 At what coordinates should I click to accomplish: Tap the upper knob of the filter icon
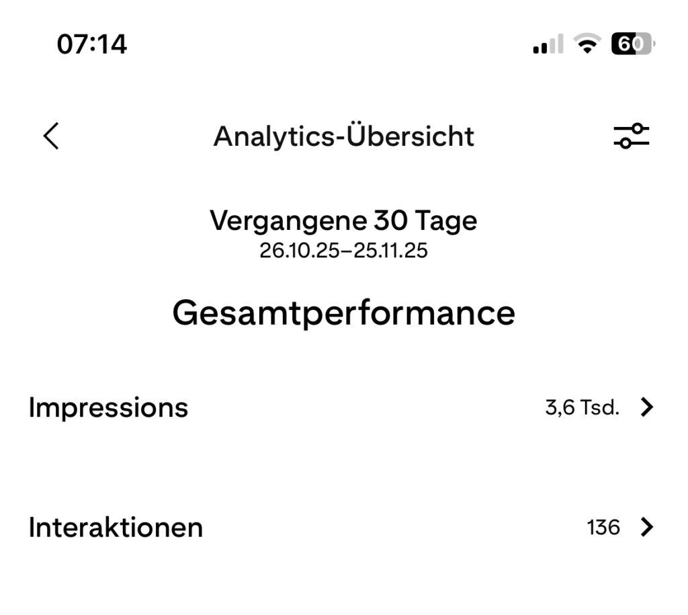(x=638, y=128)
